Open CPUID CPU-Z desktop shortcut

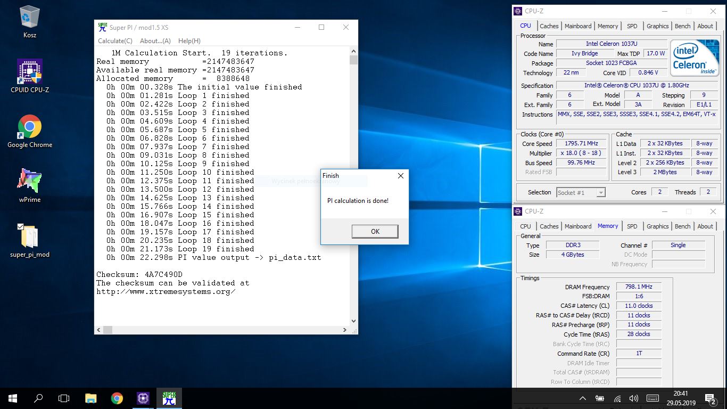[30, 76]
